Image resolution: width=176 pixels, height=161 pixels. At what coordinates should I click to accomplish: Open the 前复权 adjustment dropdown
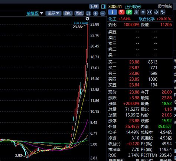click(35, 13)
